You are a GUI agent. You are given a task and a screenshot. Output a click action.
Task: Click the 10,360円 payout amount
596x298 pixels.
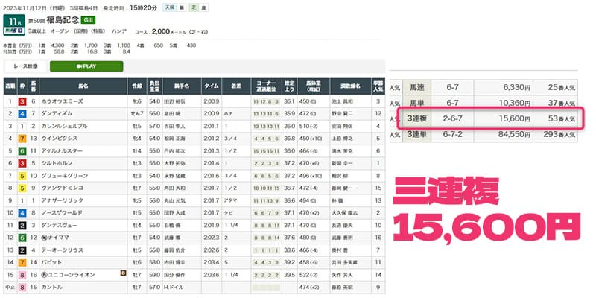[x=514, y=103]
